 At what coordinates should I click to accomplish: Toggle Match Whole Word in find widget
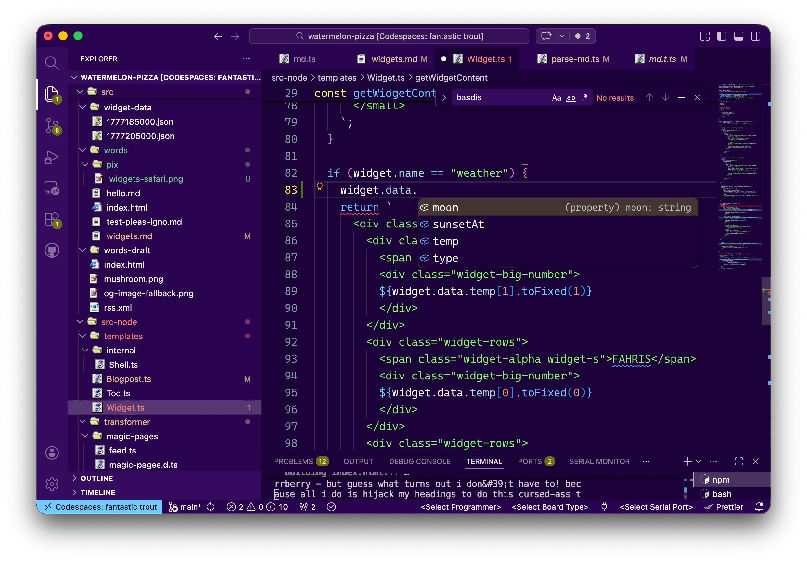571,98
